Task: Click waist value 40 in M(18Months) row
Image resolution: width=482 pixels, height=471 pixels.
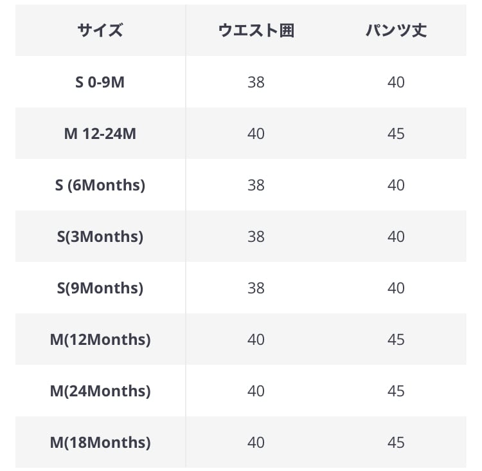Action: pyautogui.click(x=256, y=443)
